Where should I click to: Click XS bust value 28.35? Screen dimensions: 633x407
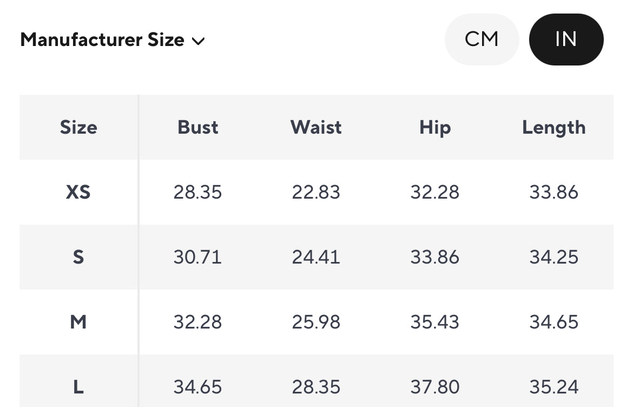(198, 192)
